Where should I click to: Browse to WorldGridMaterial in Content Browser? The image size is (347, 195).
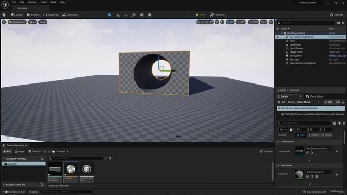coord(312,177)
